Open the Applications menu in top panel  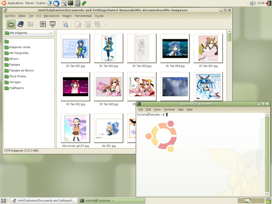pos(15,3)
